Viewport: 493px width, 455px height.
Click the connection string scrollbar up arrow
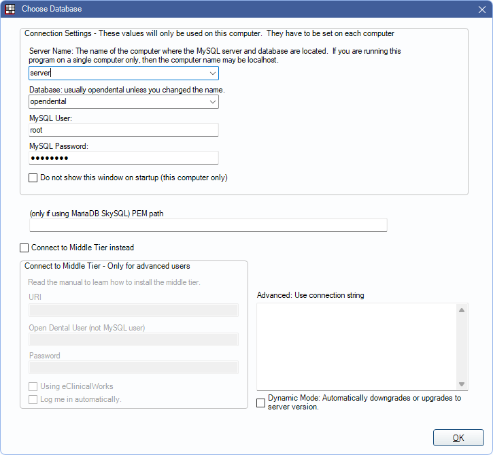462,310
